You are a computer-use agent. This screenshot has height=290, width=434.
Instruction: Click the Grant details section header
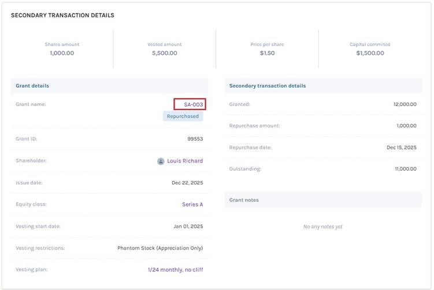tap(109, 86)
